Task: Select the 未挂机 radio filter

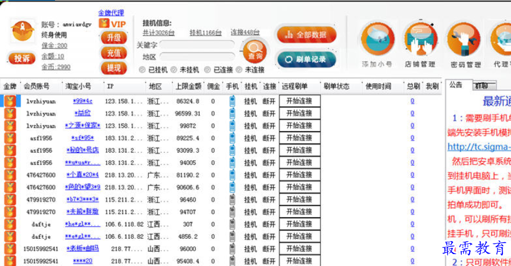Action: pyautogui.click(x=174, y=70)
